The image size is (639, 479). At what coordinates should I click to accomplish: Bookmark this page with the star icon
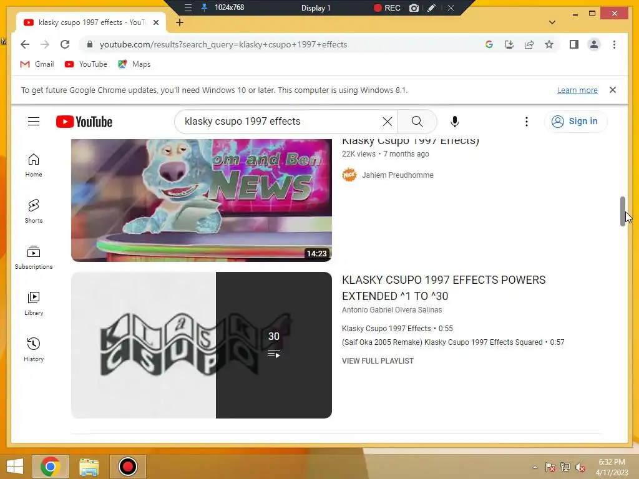coord(549,44)
